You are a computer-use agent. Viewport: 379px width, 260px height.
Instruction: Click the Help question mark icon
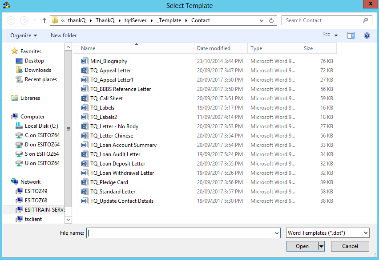367,35
